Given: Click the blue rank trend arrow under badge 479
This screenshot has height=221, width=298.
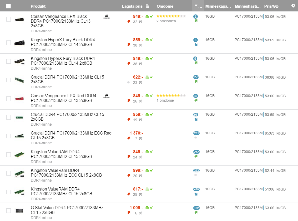Looking at the screenshot, I should coord(196,194).
